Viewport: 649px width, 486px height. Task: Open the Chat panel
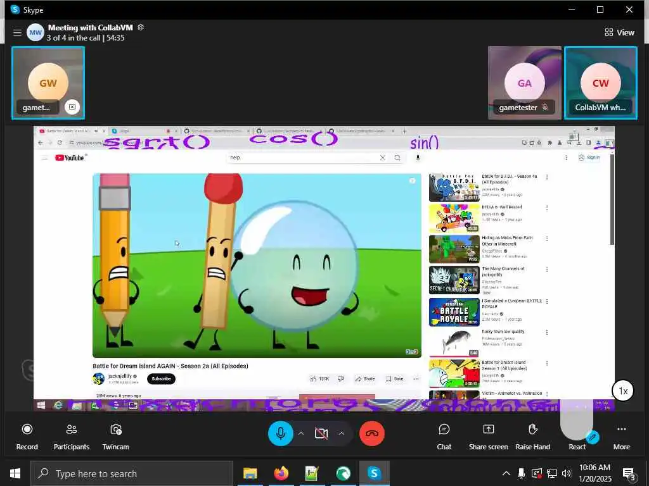(444, 437)
